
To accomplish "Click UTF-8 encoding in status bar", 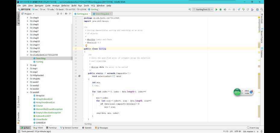I will click(238, 131).
